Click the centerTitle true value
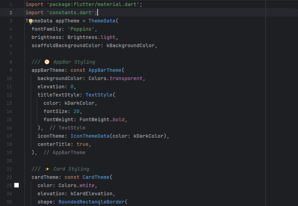Image resolution: width=298 pixels, height=206 pixels. [82, 144]
